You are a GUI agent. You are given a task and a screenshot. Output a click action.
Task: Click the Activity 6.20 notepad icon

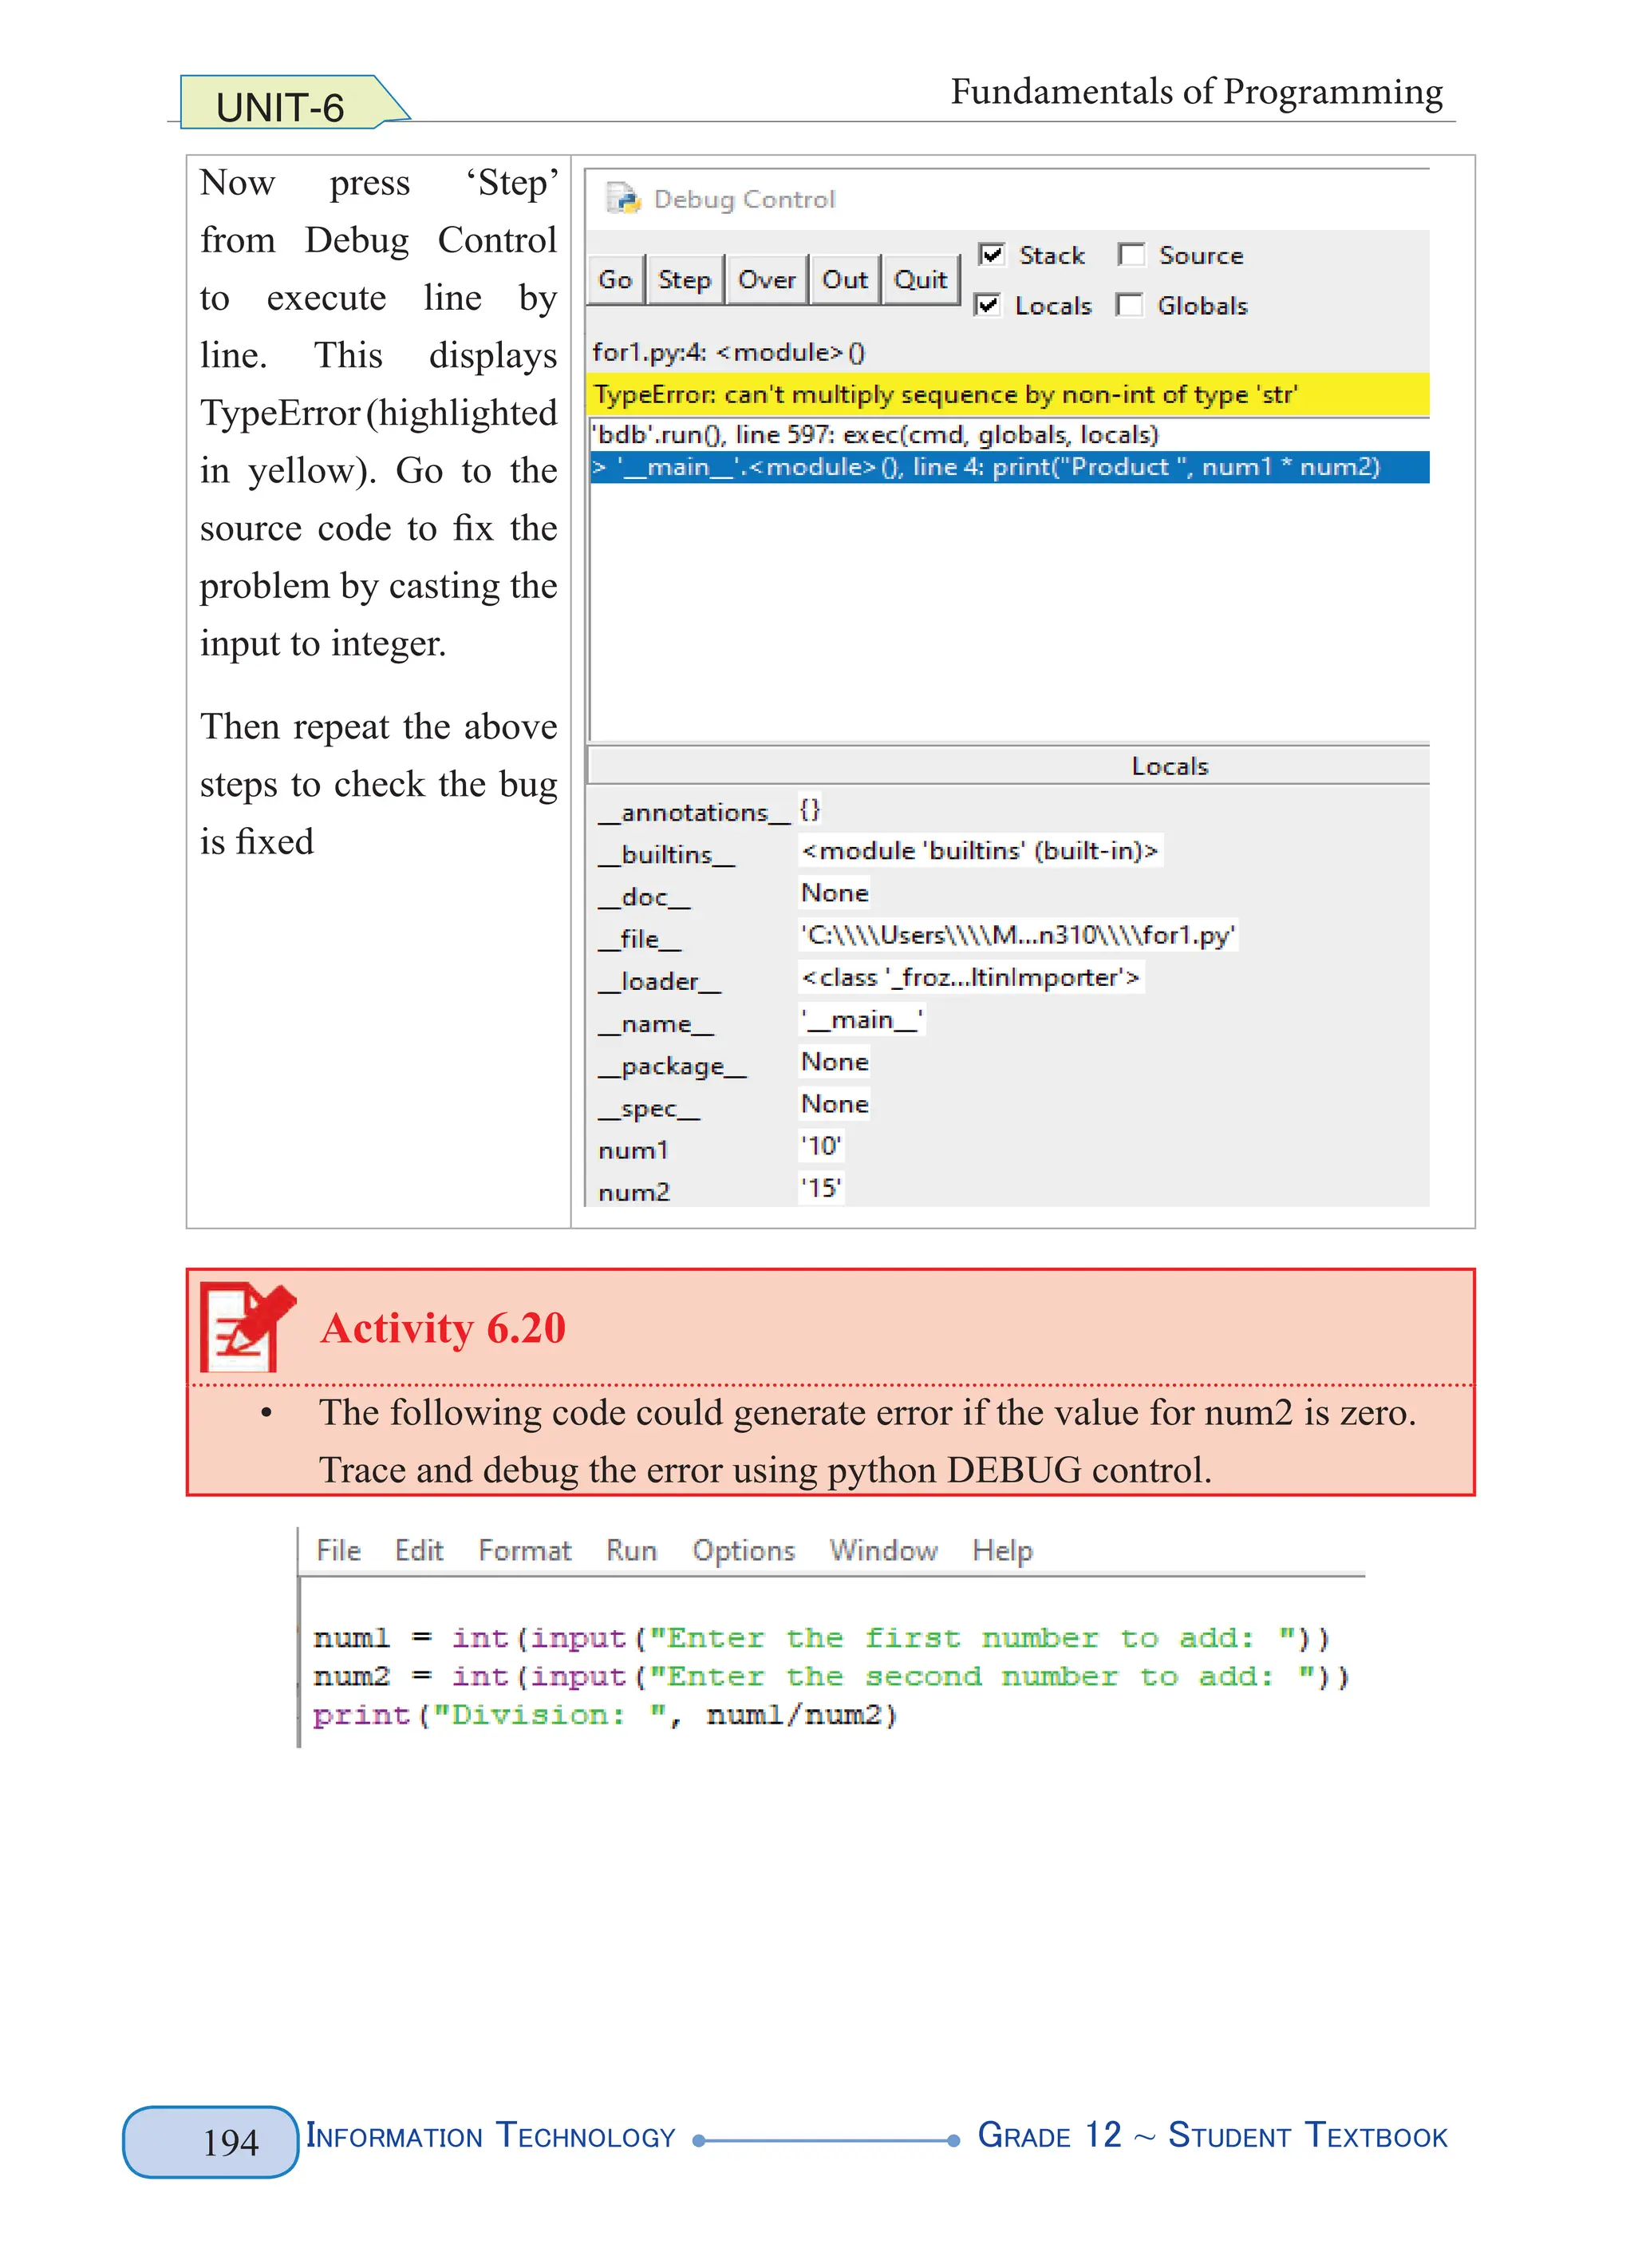(247, 1327)
